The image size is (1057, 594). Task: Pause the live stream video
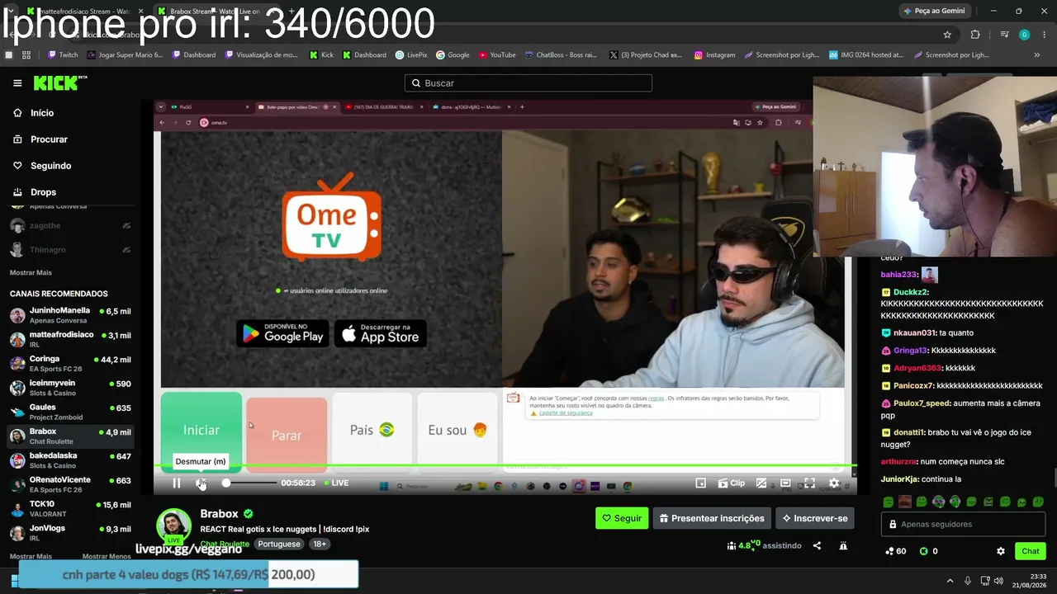[x=176, y=483]
